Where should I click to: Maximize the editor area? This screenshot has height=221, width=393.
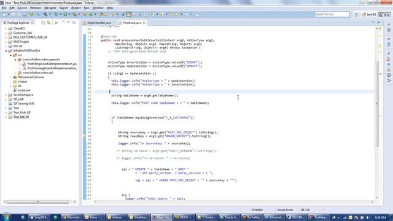(x=378, y=23)
